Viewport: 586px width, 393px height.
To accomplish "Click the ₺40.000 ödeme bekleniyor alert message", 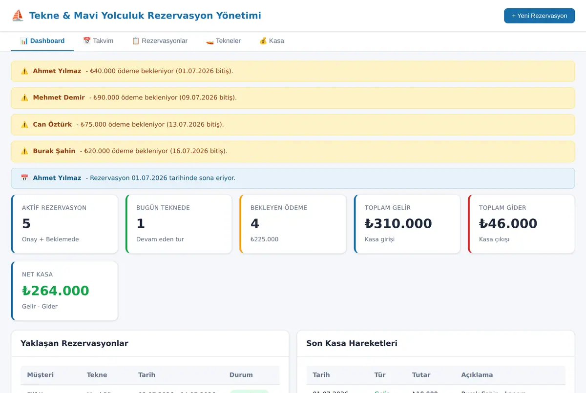I will [159, 71].
